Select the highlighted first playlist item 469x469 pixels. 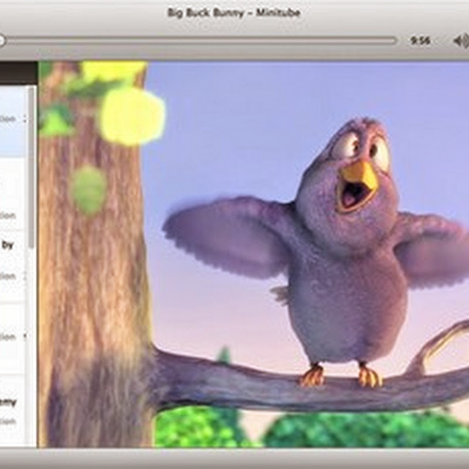pyautogui.click(x=12, y=121)
